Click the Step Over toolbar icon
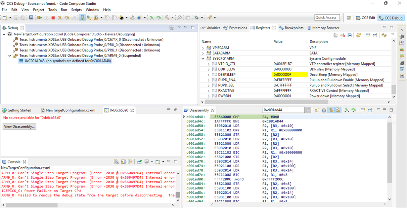The height and width of the screenshot is (208, 407). pyautogui.click(x=67, y=17)
